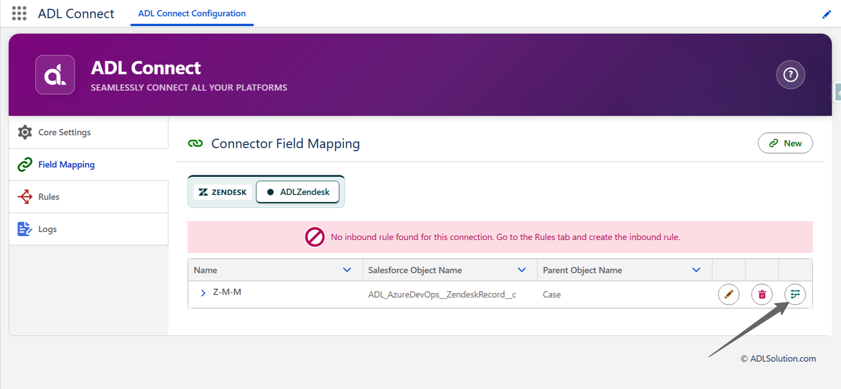This screenshot has width=841, height=389.
Task: Select the Field Mapping sidebar item
Action: pyautogui.click(x=88, y=164)
